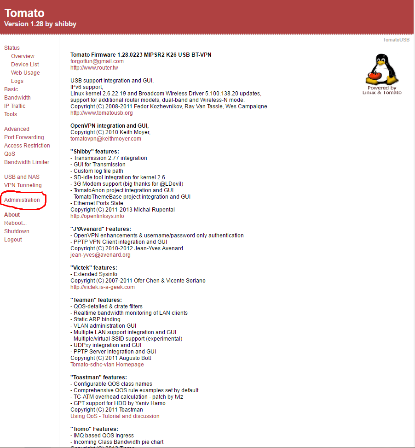
Task: Click "Transmission 2.77 integration" line
Action: pos(109,158)
